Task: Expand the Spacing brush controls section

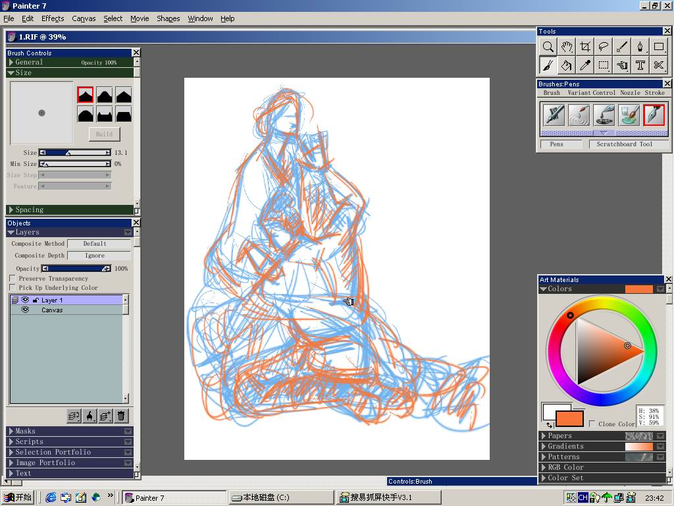Action: point(11,210)
